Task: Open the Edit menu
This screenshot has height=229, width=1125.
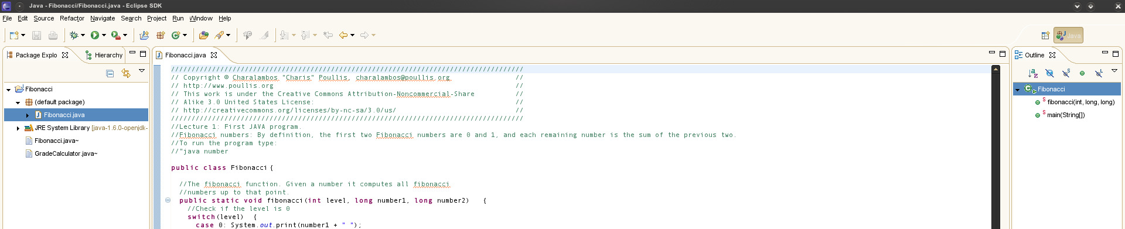Action: pyautogui.click(x=22, y=18)
